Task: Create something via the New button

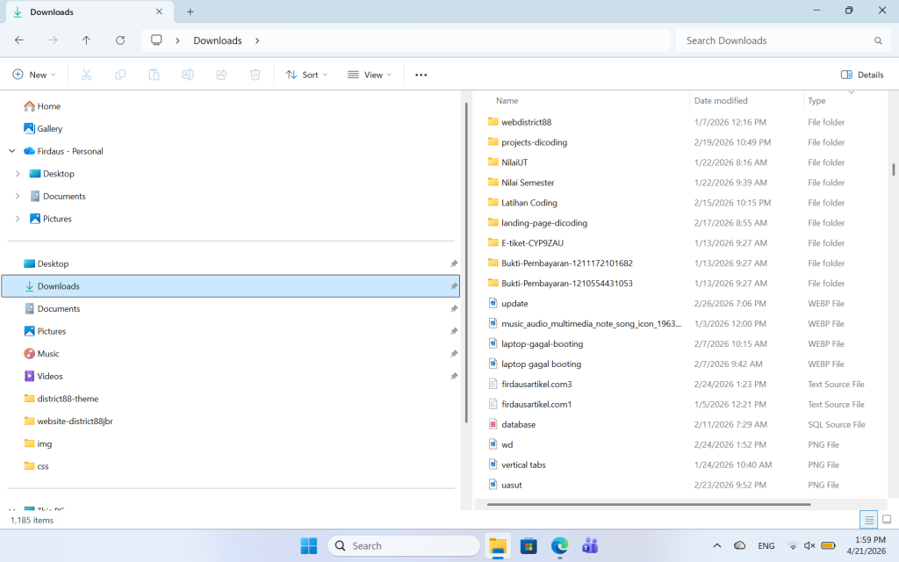Action: (34, 75)
